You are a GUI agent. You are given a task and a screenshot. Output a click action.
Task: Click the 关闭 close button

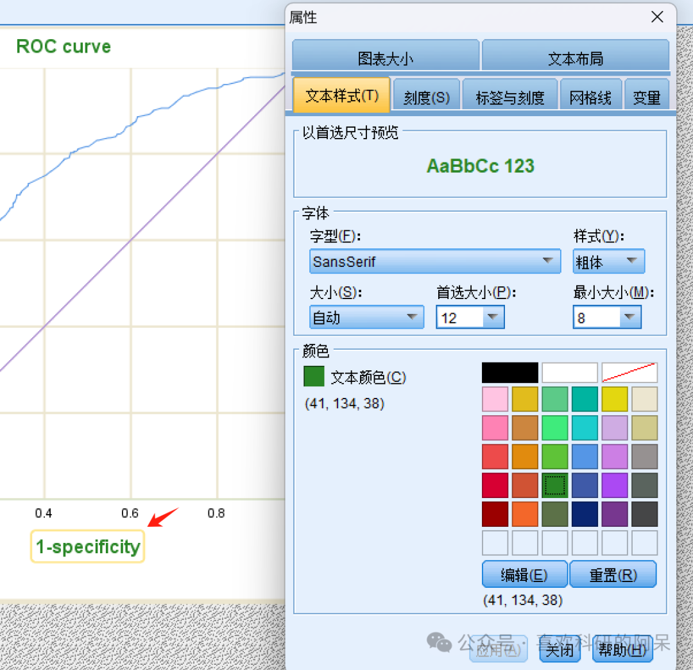560,649
